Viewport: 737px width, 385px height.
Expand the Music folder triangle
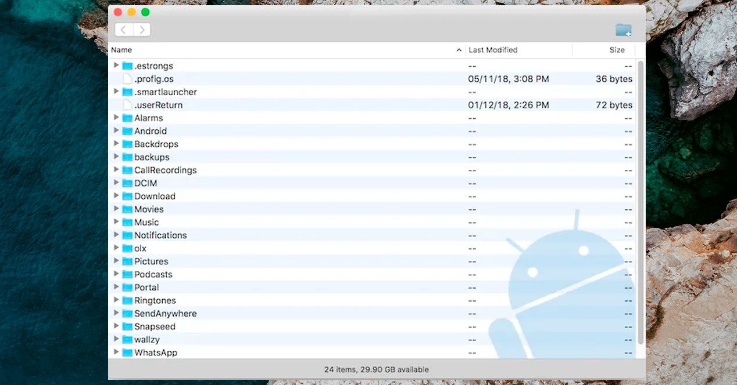(x=116, y=222)
